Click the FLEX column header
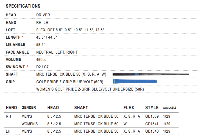Image resolution: width=199 pixels, height=138 pixels. click(x=129, y=108)
